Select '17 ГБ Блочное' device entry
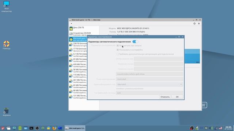Viewport: 234px width, 131px height. point(78,50)
